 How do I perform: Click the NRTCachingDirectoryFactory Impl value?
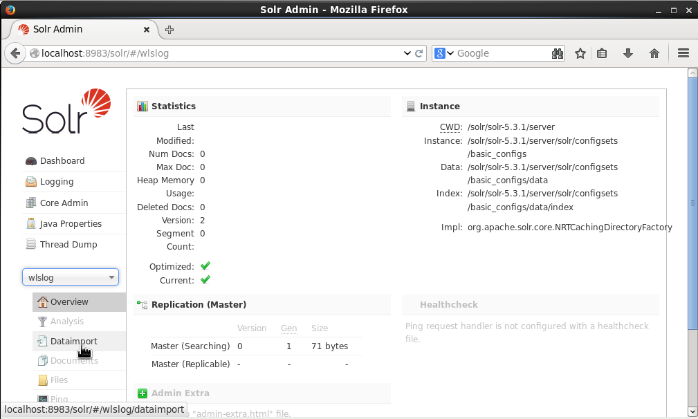click(570, 227)
